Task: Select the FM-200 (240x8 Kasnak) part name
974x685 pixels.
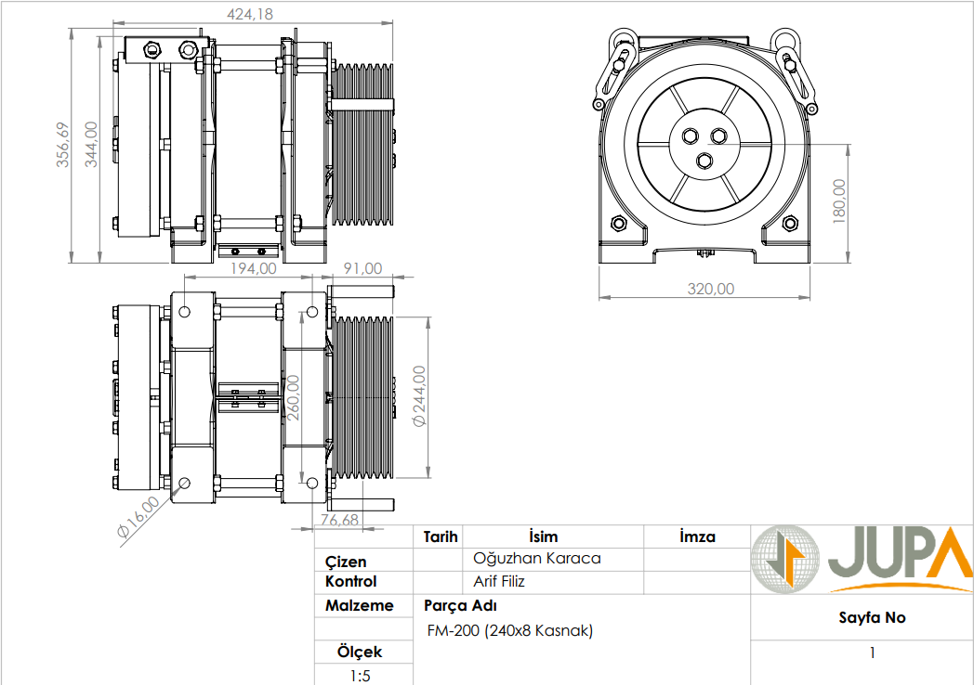Action: click(509, 631)
